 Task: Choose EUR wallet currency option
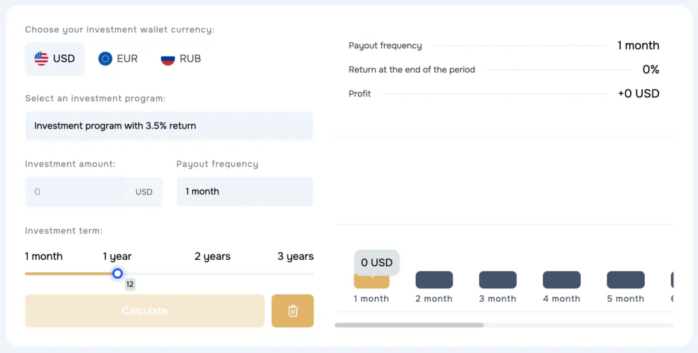tap(119, 58)
